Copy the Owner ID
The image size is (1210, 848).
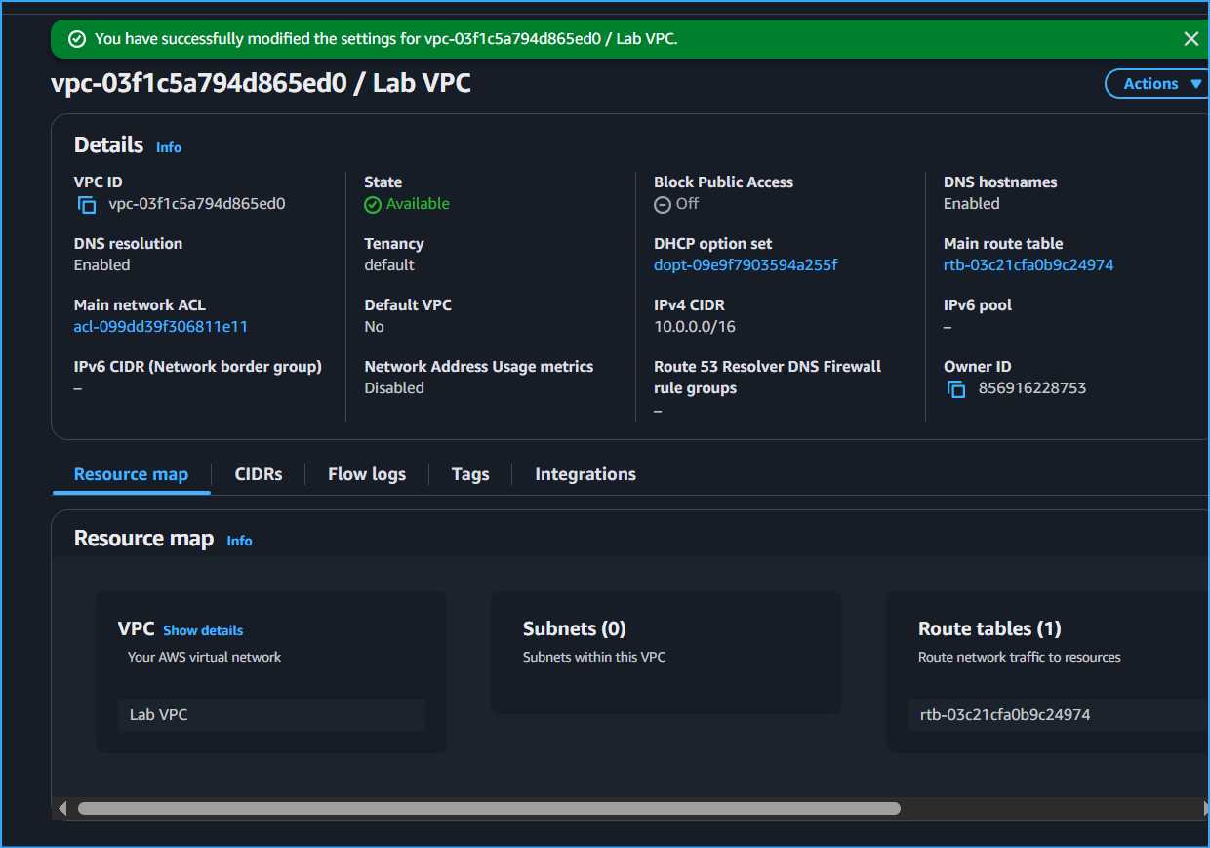coord(955,387)
